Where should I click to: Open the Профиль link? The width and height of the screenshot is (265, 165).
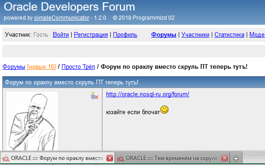pos(125,34)
